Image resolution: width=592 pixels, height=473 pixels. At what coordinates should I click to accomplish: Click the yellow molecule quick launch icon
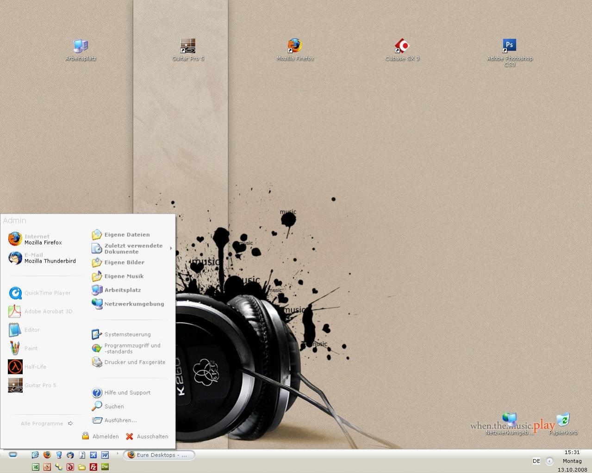pos(58,467)
